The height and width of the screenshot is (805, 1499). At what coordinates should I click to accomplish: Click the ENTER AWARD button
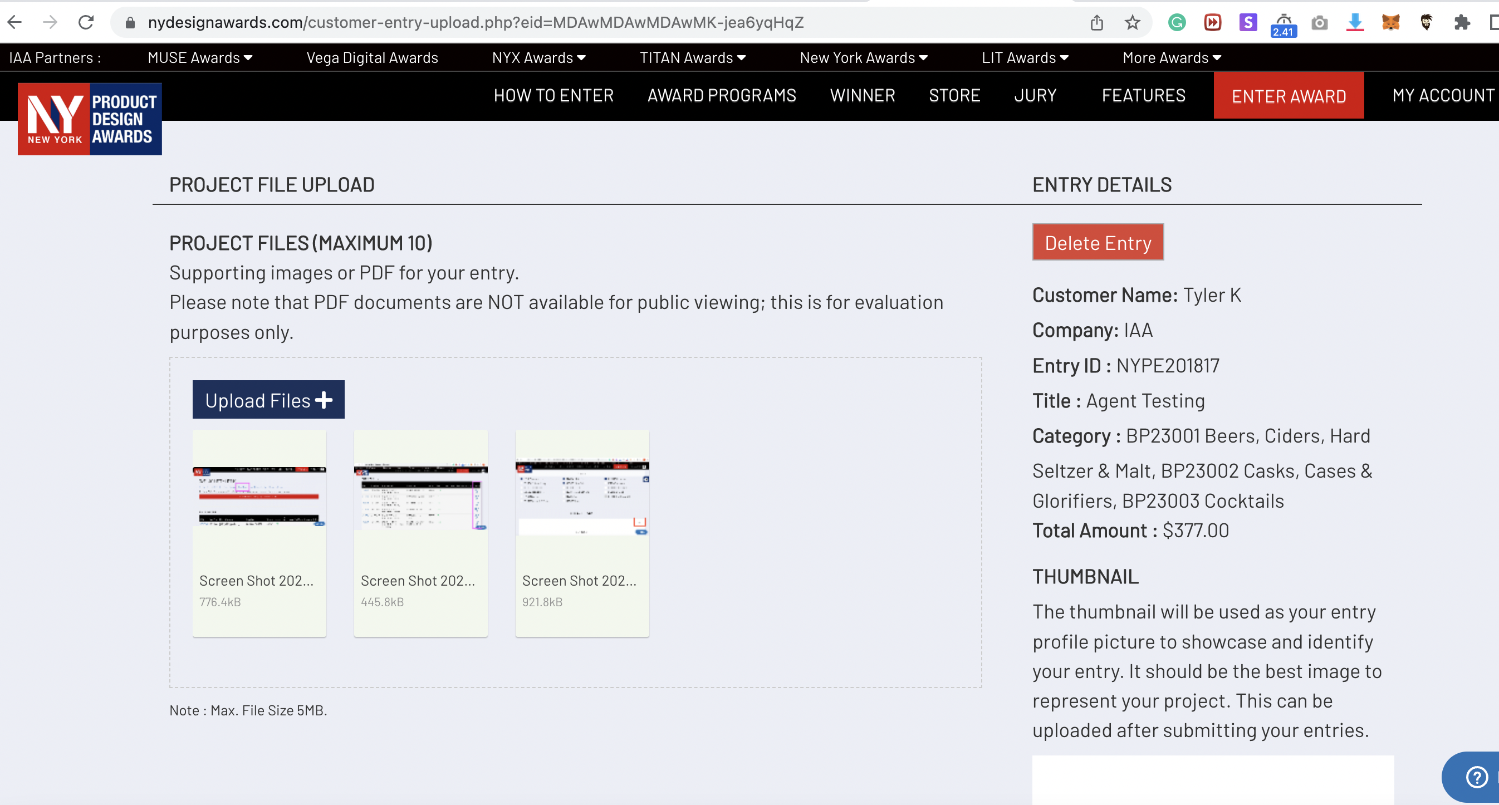pos(1289,96)
